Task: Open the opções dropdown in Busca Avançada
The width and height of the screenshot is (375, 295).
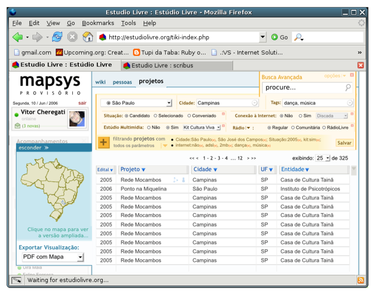Action: click(335, 76)
